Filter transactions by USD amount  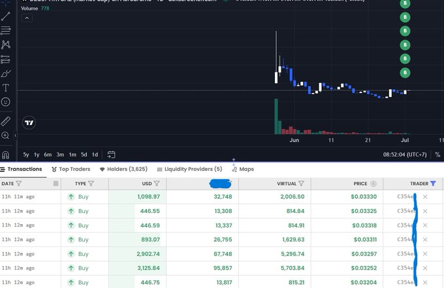click(x=157, y=184)
